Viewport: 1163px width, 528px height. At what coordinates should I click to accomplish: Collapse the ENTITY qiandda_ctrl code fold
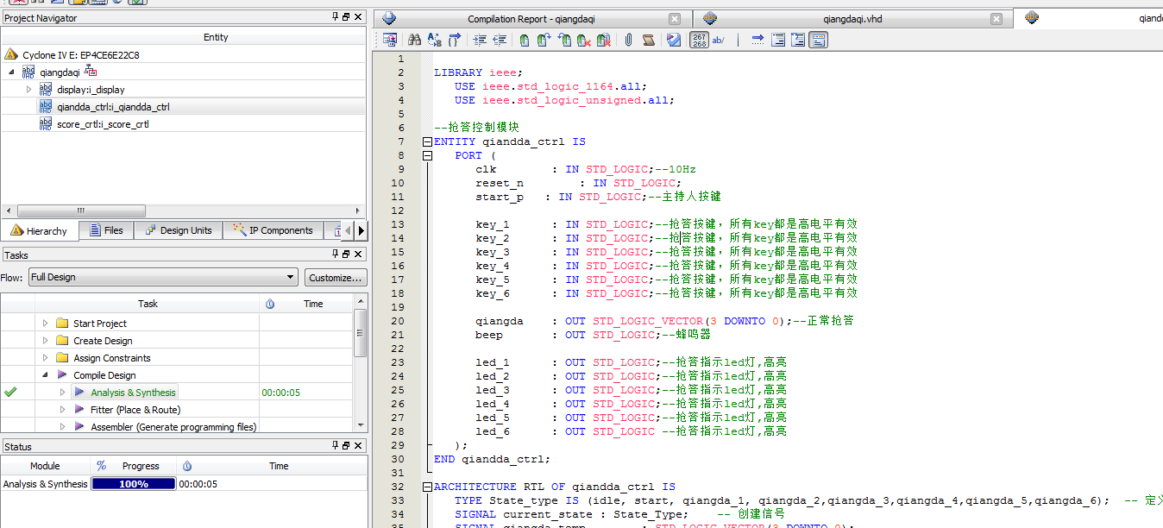coord(426,141)
